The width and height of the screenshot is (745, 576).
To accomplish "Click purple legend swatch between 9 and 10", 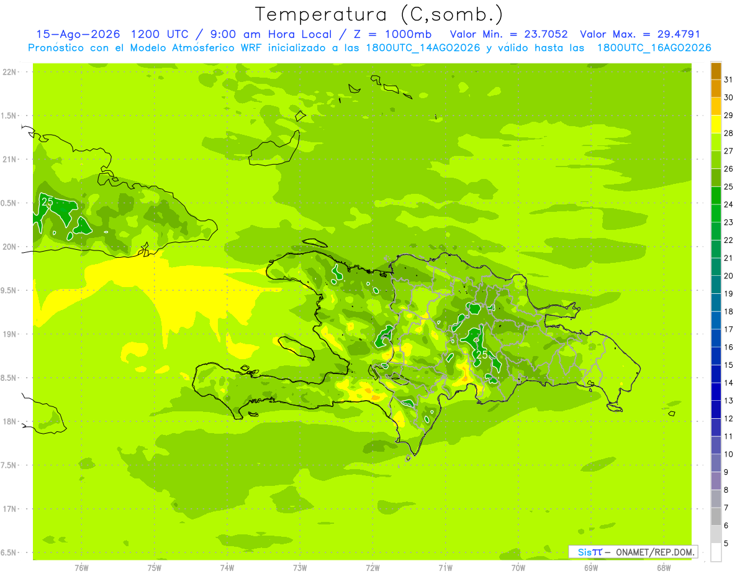I will click(x=716, y=463).
